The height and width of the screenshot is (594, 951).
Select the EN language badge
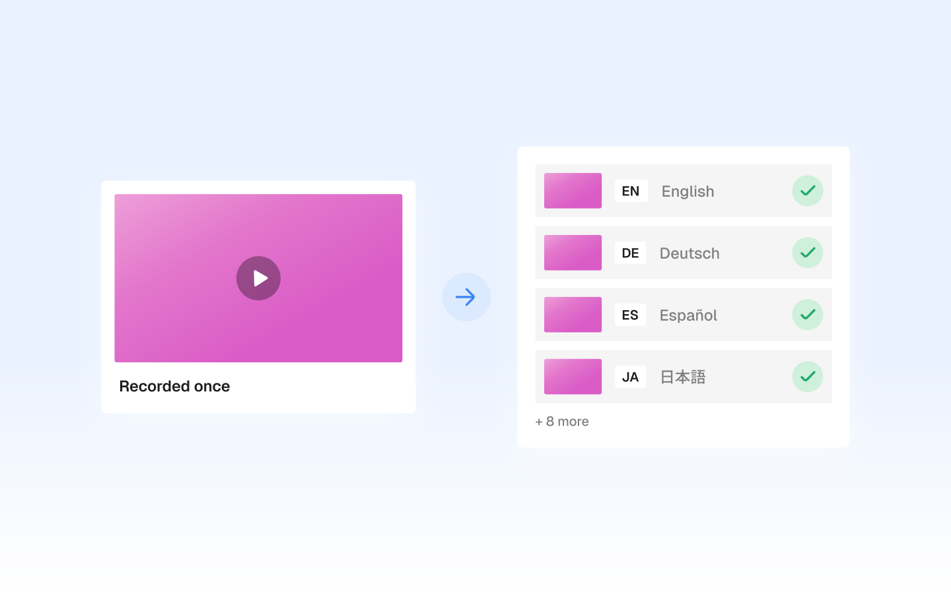click(631, 191)
